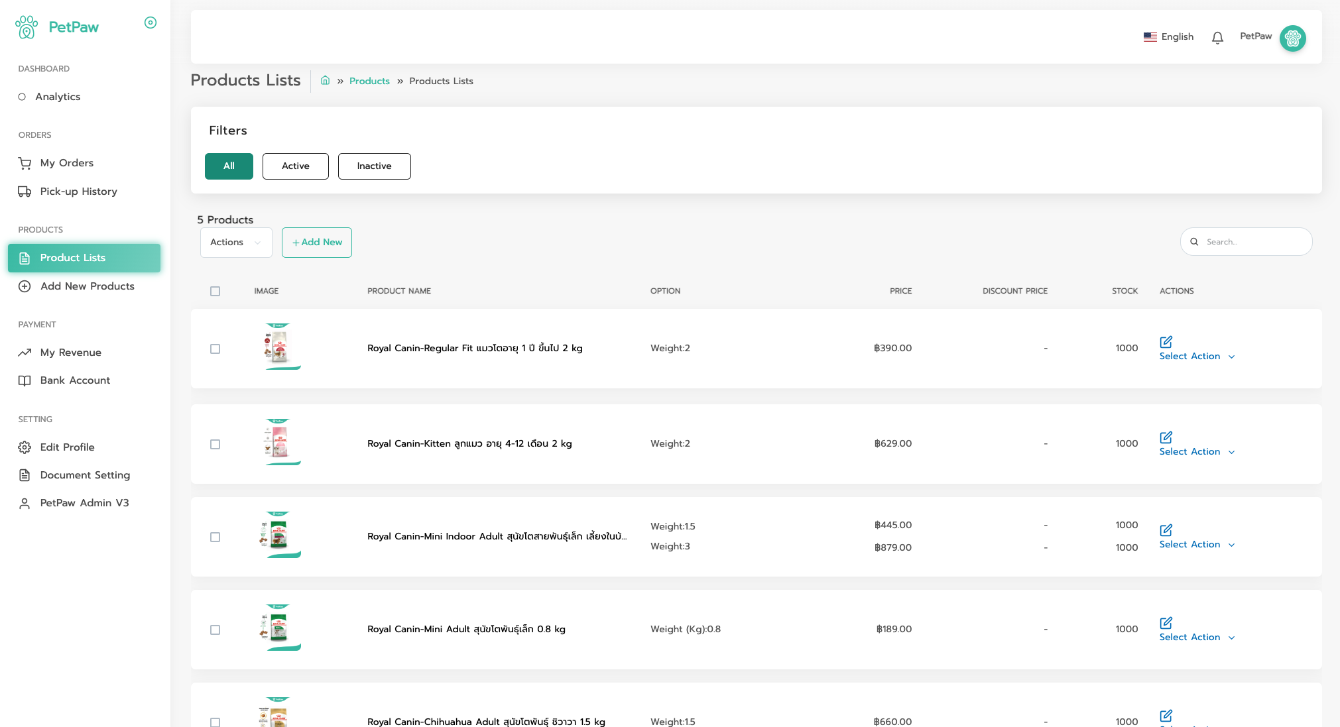Toggle the sidebar collapse circle icon

[151, 23]
